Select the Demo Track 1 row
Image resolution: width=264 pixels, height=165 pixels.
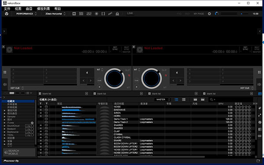coord(147,119)
